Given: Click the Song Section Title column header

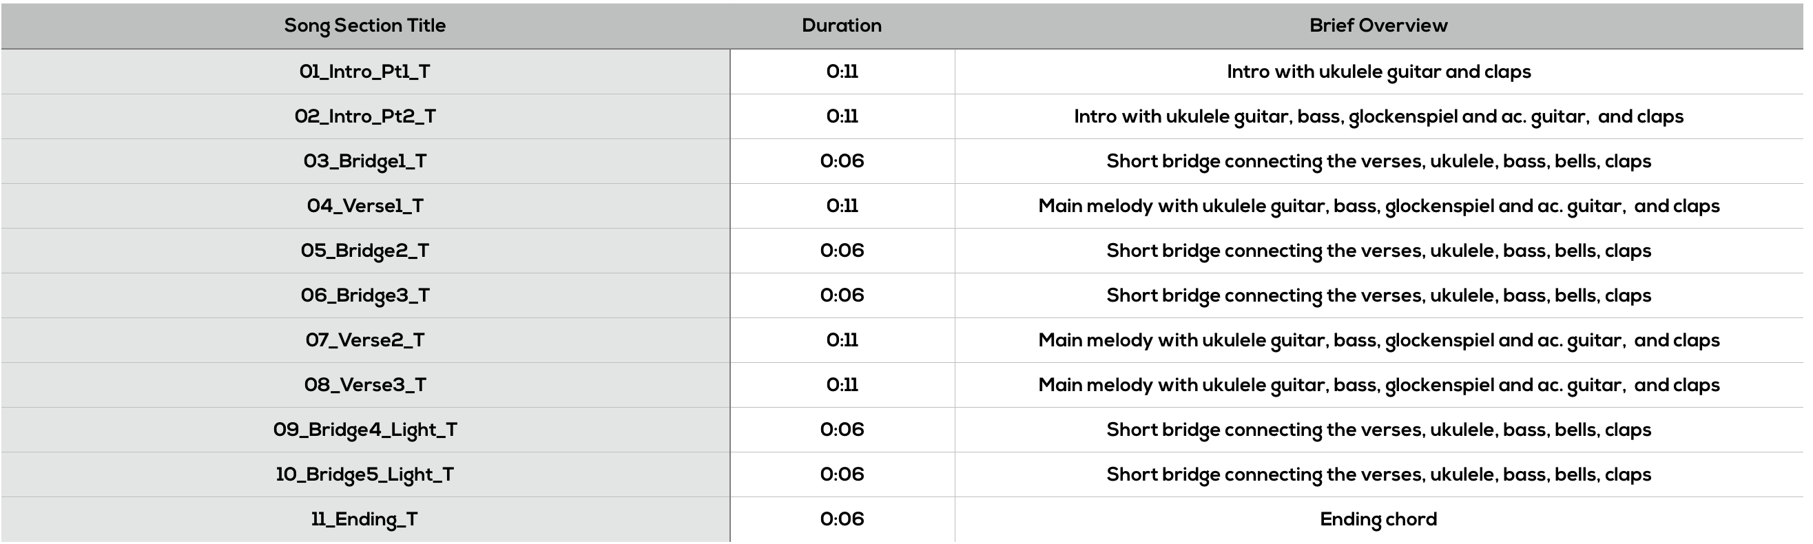Looking at the screenshot, I should click(364, 25).
